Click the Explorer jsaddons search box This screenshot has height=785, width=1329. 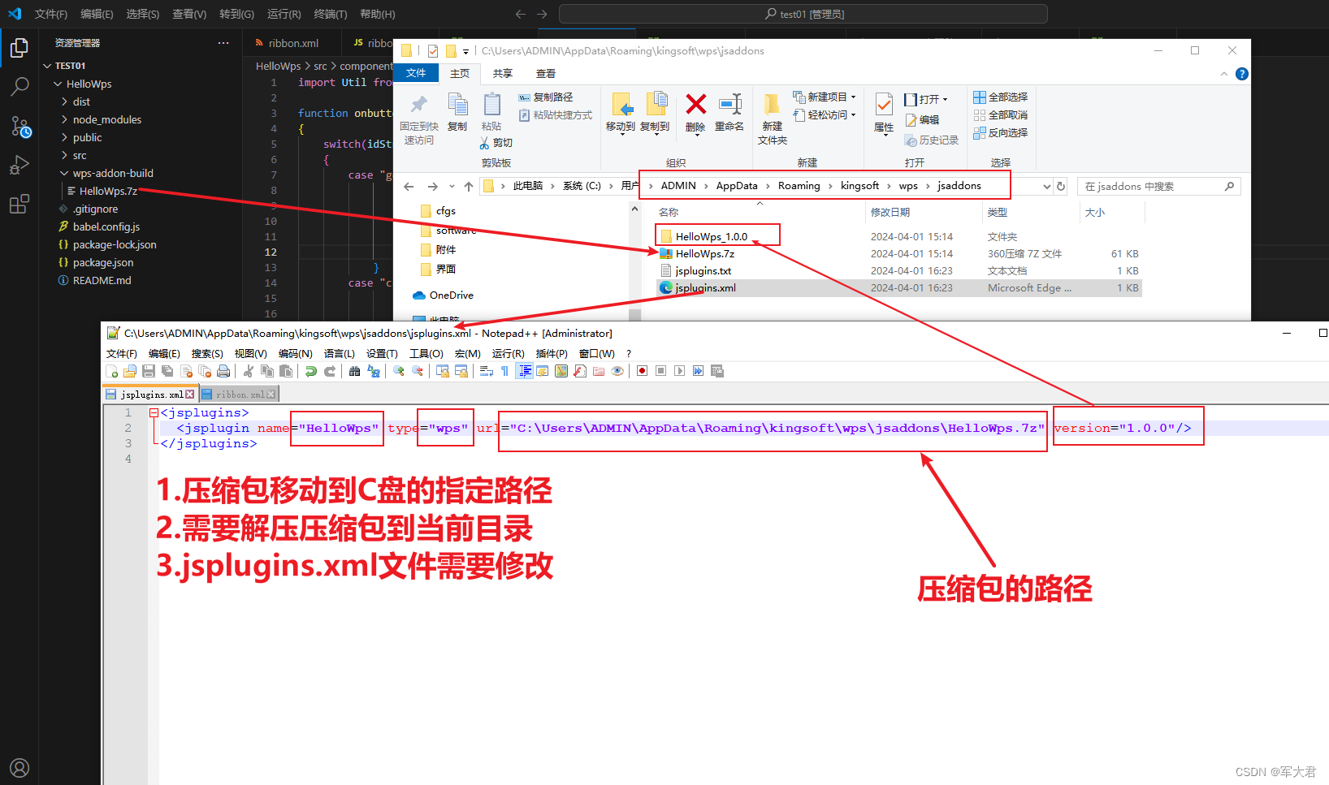(1158, 186)
